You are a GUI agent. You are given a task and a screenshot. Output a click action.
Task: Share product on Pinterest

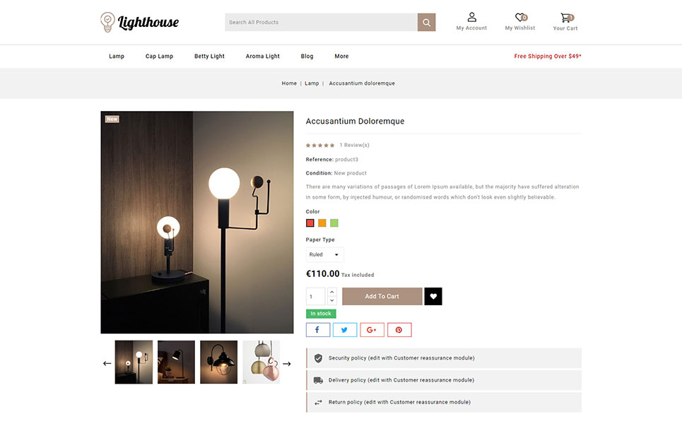(399, 329)
